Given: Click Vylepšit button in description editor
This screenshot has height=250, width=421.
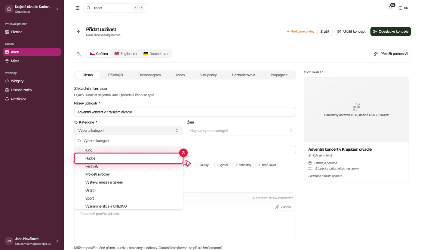Looking at the screenshot, I should tap(283, 207).
